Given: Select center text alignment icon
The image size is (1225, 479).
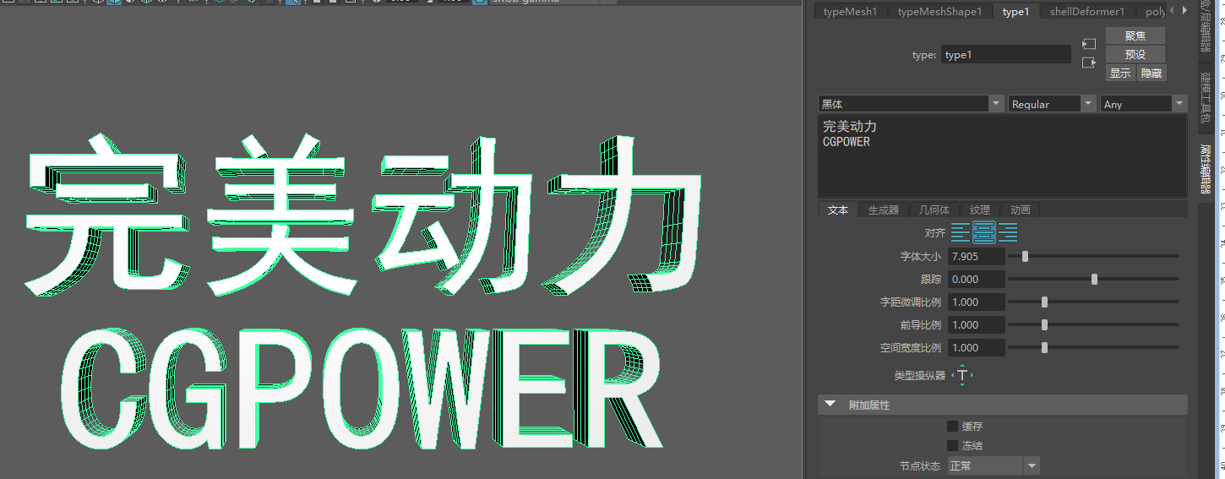Looking at the screenshot, I should coord(983,232).
